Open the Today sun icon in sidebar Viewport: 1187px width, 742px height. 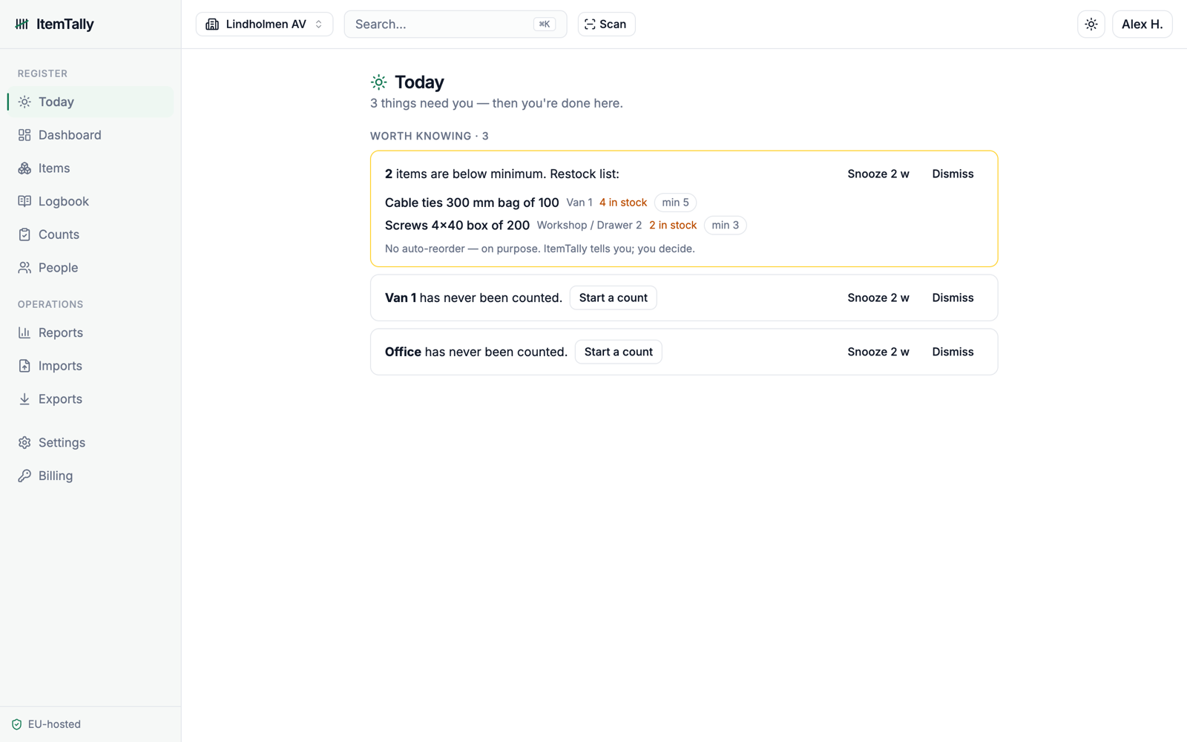(24, 102)
